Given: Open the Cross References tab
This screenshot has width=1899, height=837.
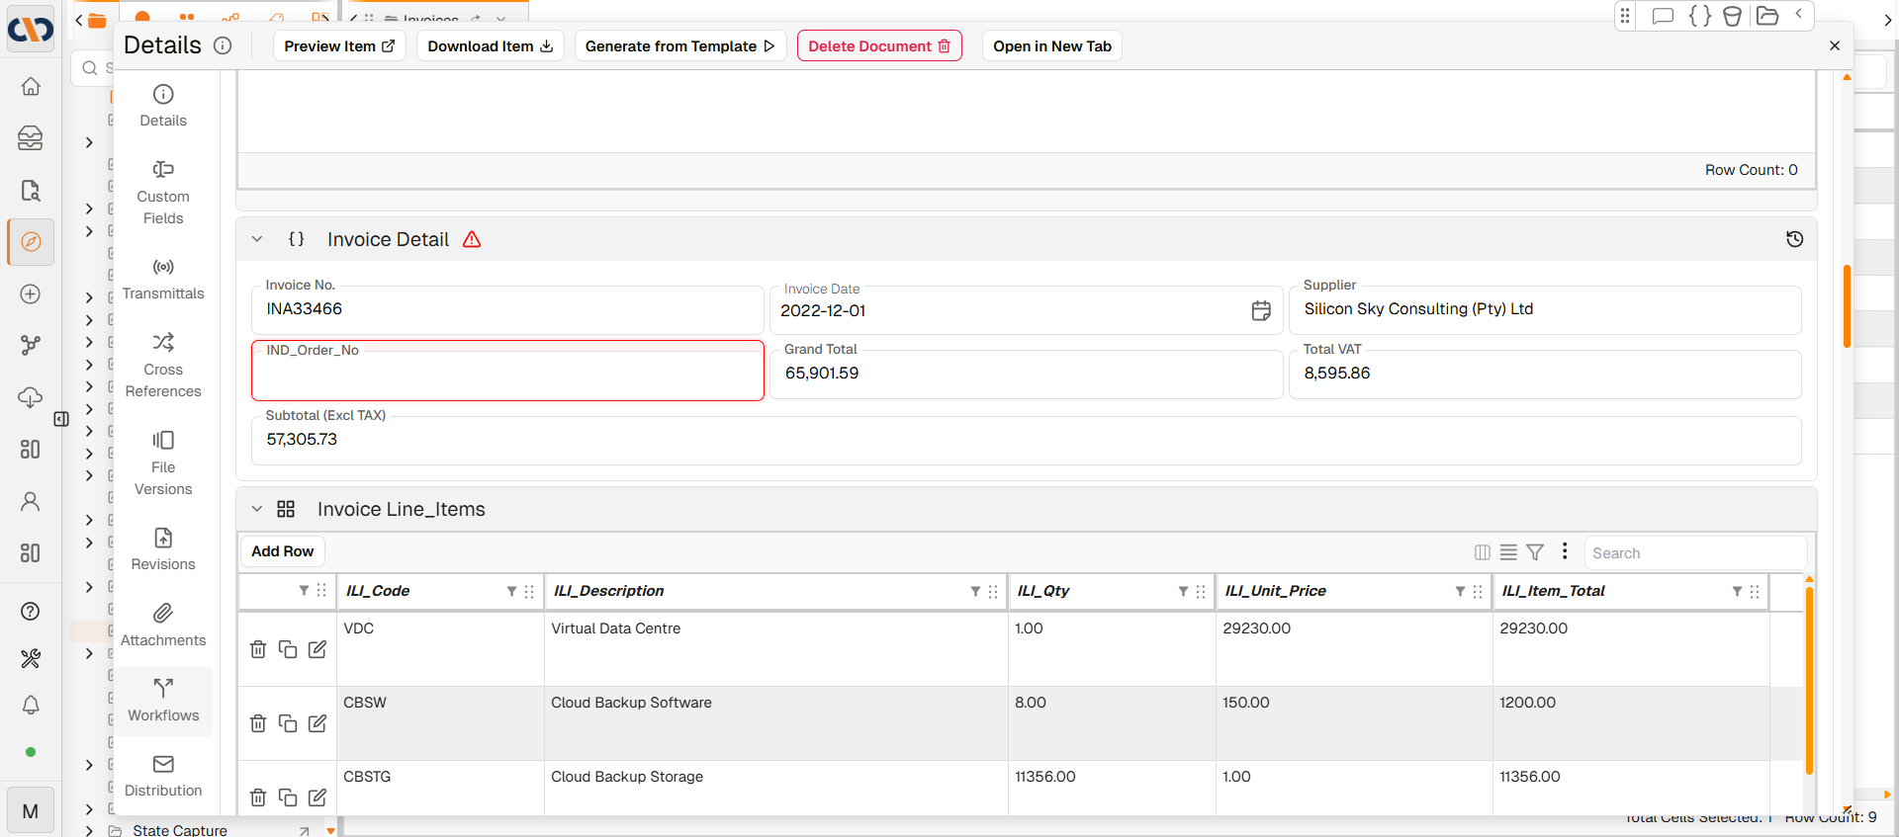Looking at the screenshot, I should pos(163,366).
